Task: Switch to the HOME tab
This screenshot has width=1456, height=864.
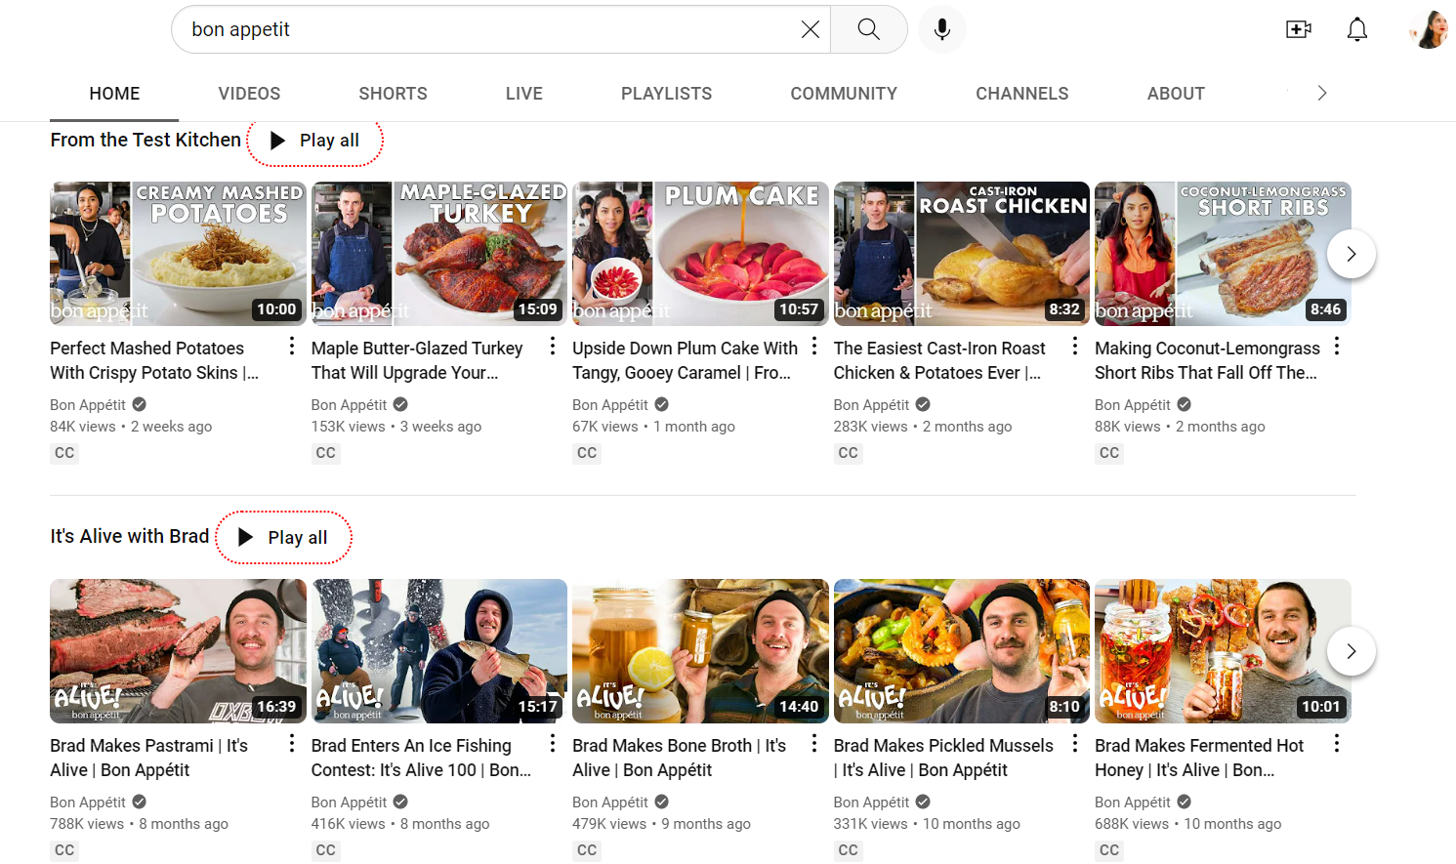Action: (114, 94)
